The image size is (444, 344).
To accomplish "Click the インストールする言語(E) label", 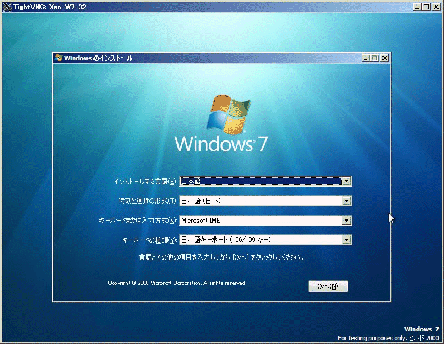I will pos(145,182).
